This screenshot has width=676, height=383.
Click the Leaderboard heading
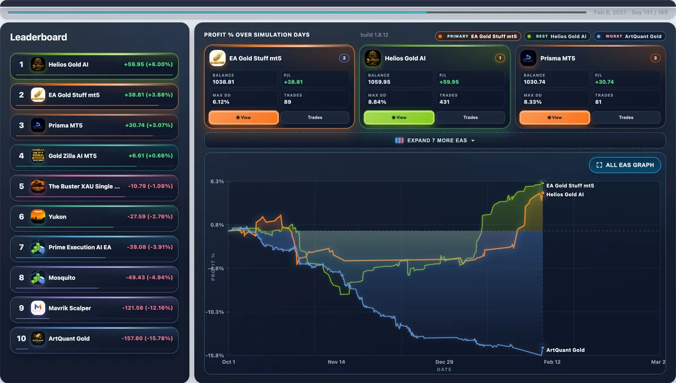[39, 37]
